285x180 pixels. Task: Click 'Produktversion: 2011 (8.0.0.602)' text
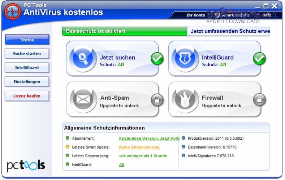pyautogui.click(x=216, y=138)
